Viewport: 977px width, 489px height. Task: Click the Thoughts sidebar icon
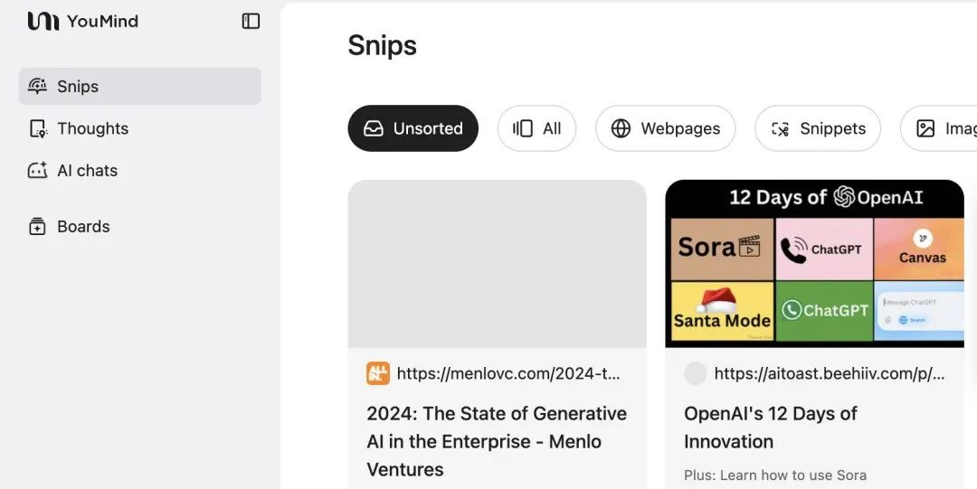[x=38, y=128]
